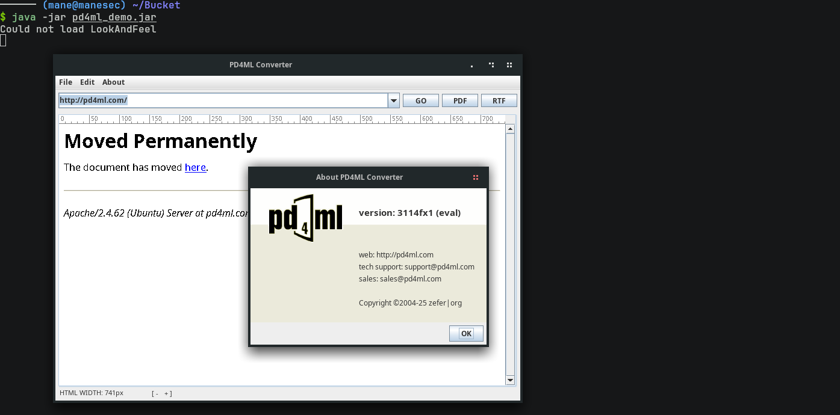Click the terminal cursor block
This screenshot has height=415, width=840.
(3, 40)
